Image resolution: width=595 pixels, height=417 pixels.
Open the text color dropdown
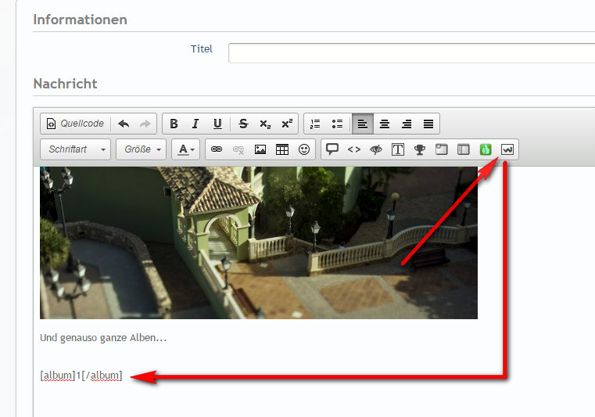(x=185, y=149)
